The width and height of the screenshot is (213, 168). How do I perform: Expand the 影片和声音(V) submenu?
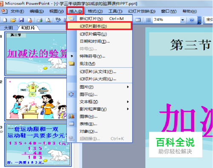tap(100, 109)
